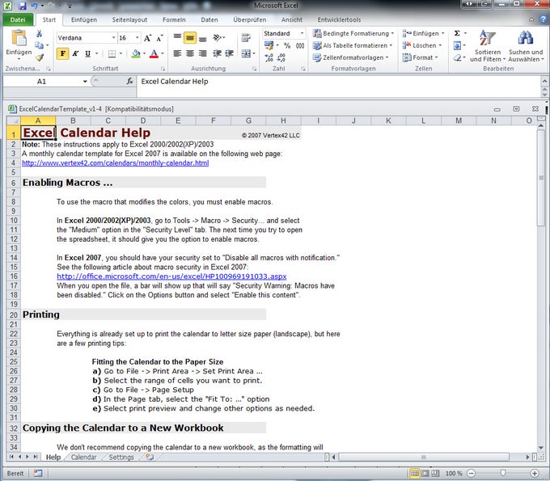The image size is (550, 481).
Task: Click the format painter brush icon
Action: pos(40,57)
